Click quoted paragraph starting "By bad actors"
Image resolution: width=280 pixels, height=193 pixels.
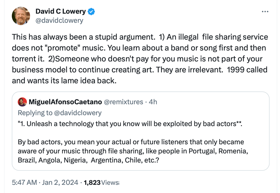pos(131,142)
